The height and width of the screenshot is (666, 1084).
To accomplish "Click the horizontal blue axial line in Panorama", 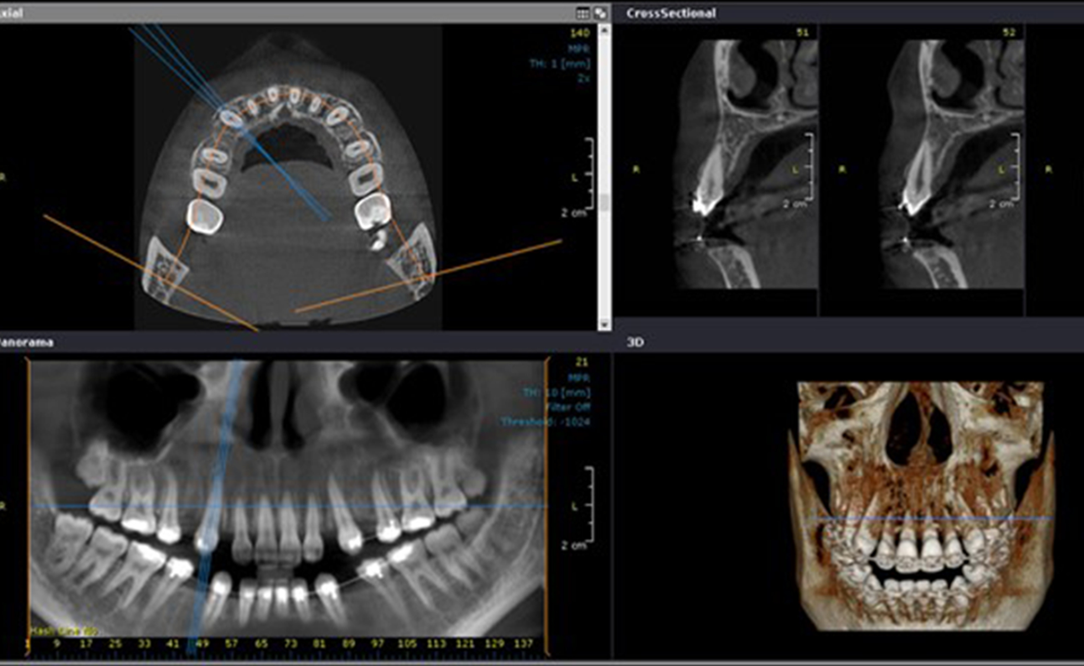I will coord(289,506).
